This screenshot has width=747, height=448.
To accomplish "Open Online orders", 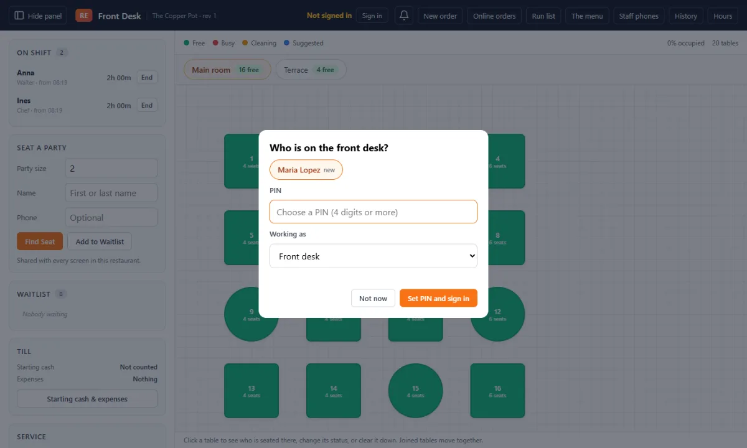I will (x=494, y=16).
